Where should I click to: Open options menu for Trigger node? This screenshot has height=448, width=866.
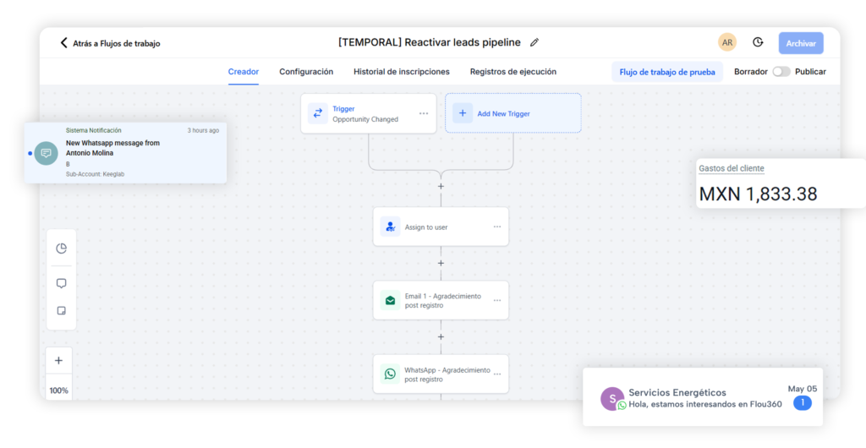(424, 113)
